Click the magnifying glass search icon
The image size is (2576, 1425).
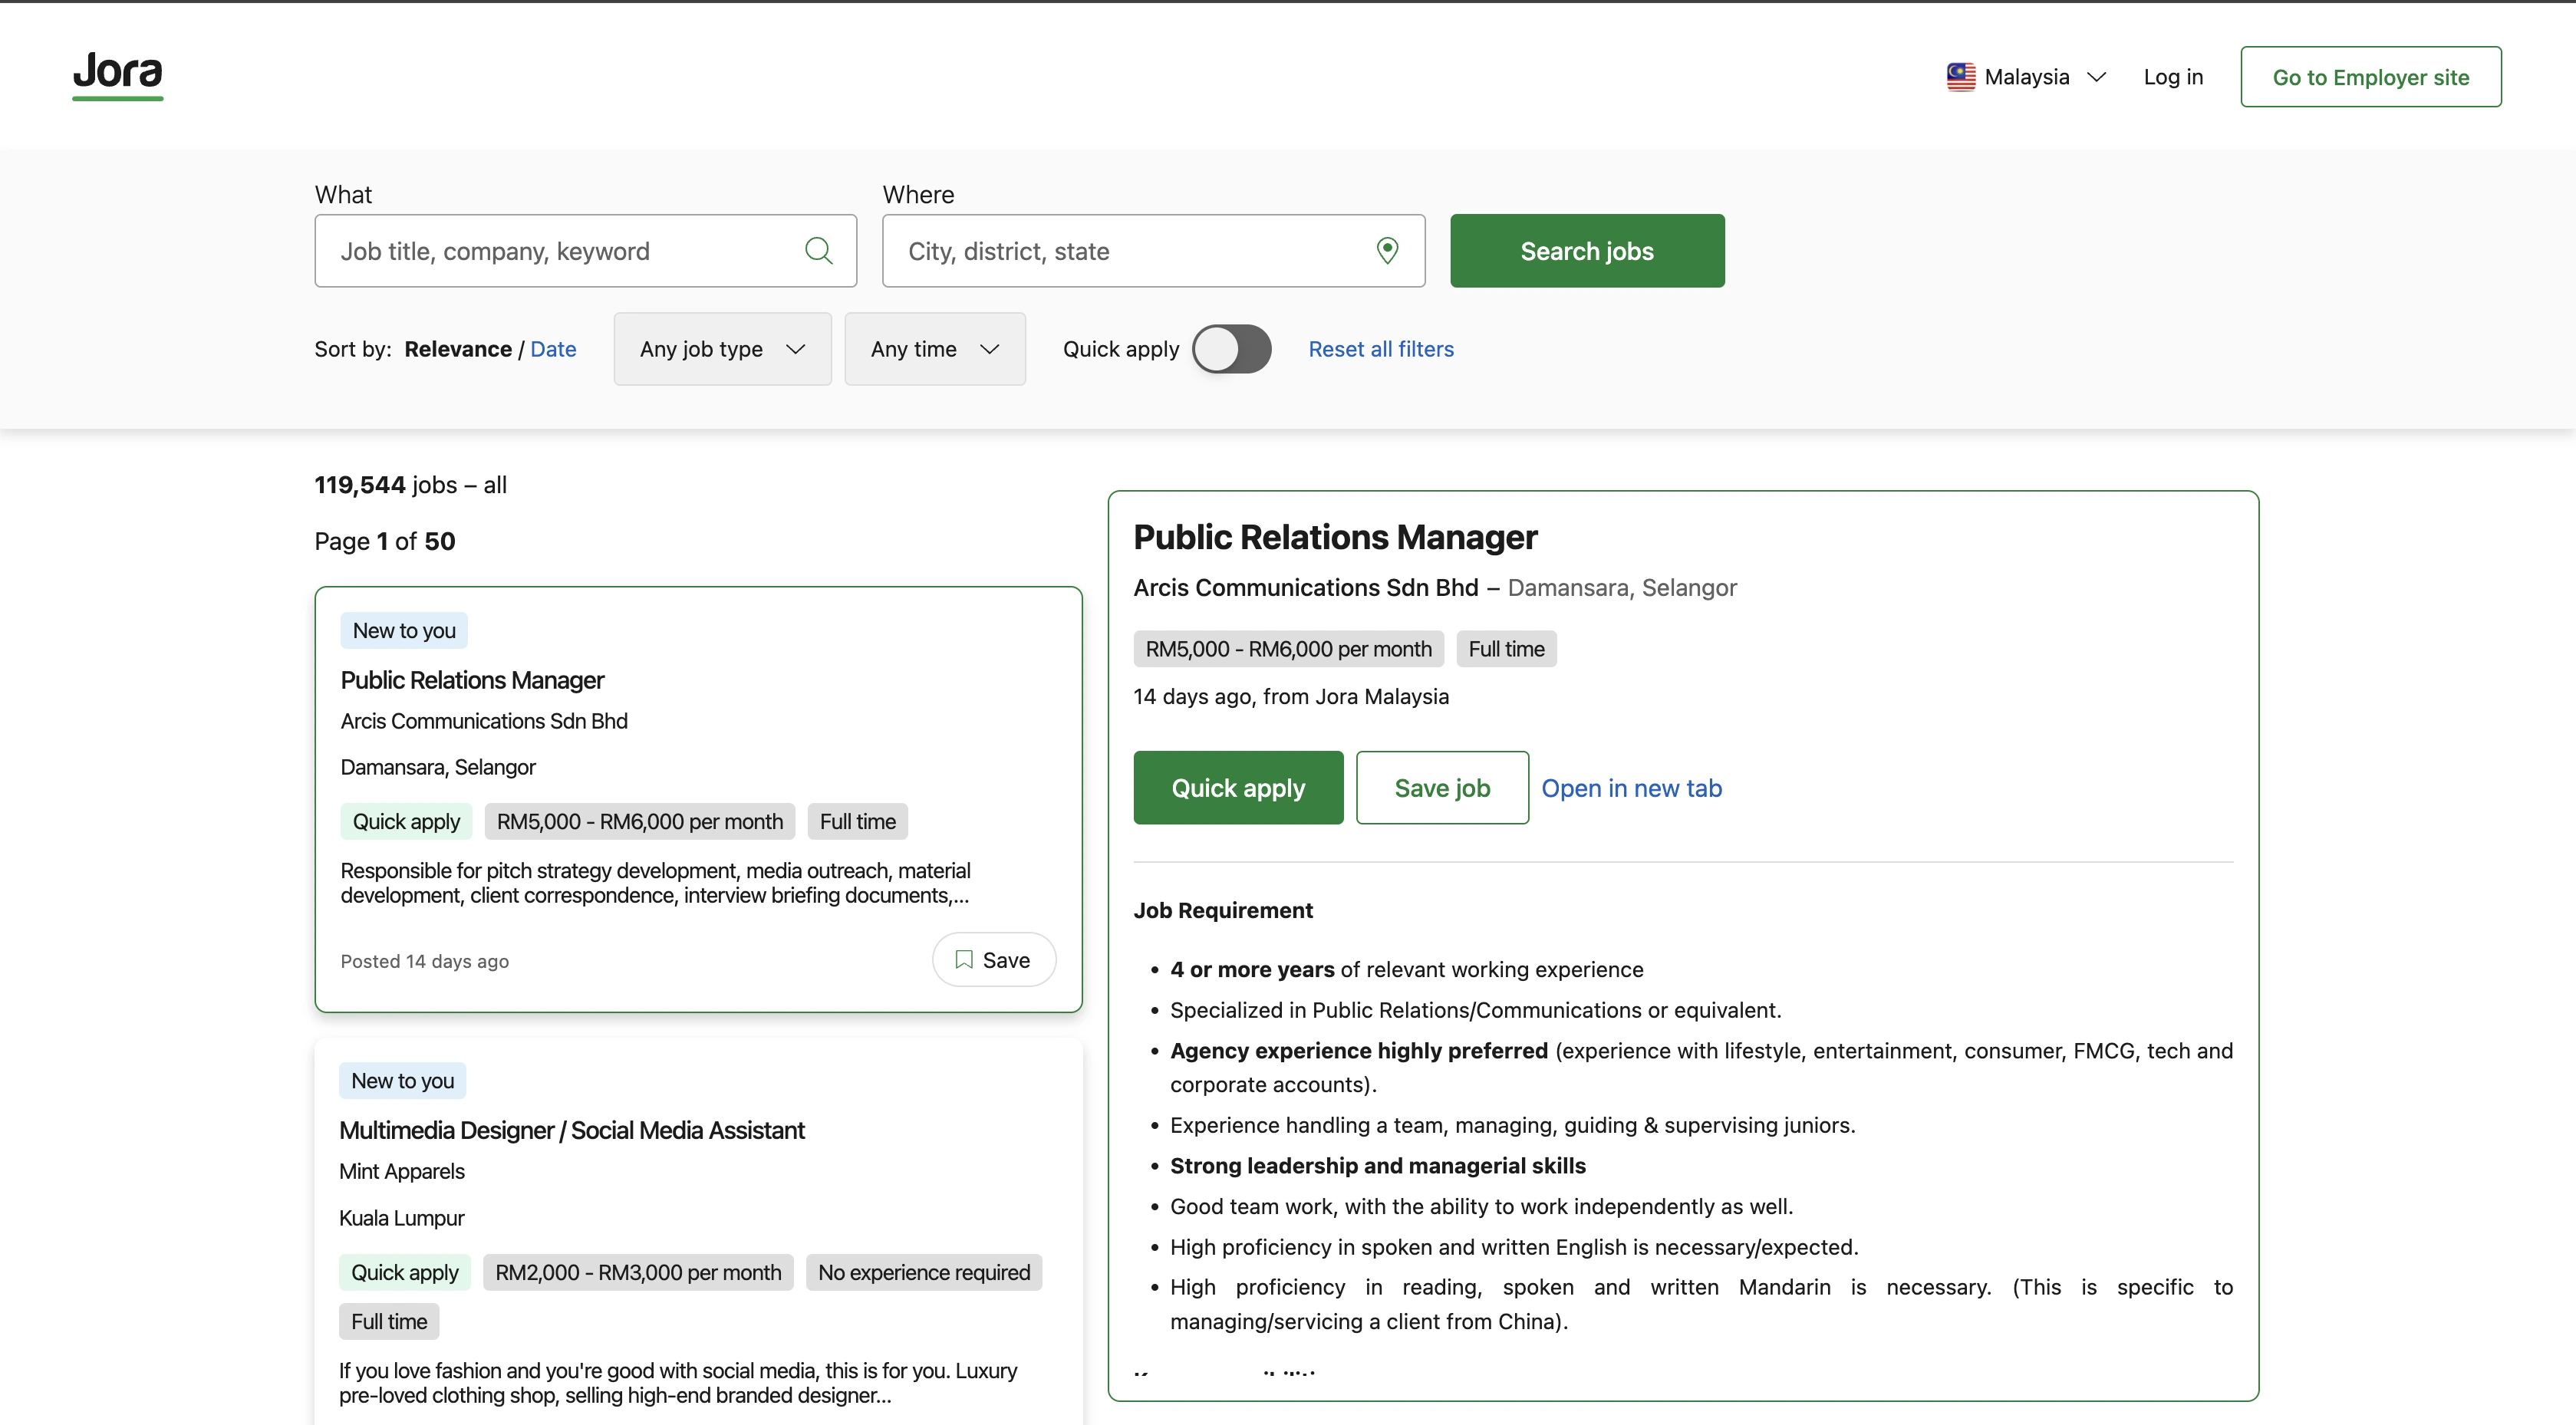pyautogui.click(x=818, y=250)
